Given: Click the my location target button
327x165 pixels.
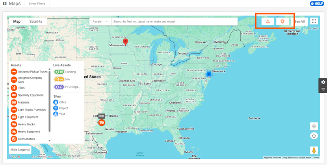Looking at the screenshot, I should pyautogui.click(x=314, y=126).
